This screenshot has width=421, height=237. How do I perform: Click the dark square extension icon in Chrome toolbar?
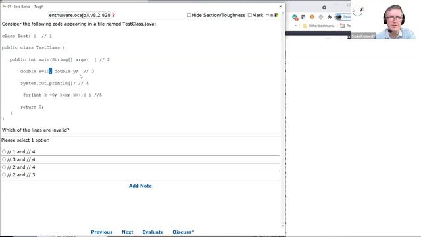click(303, 17)
